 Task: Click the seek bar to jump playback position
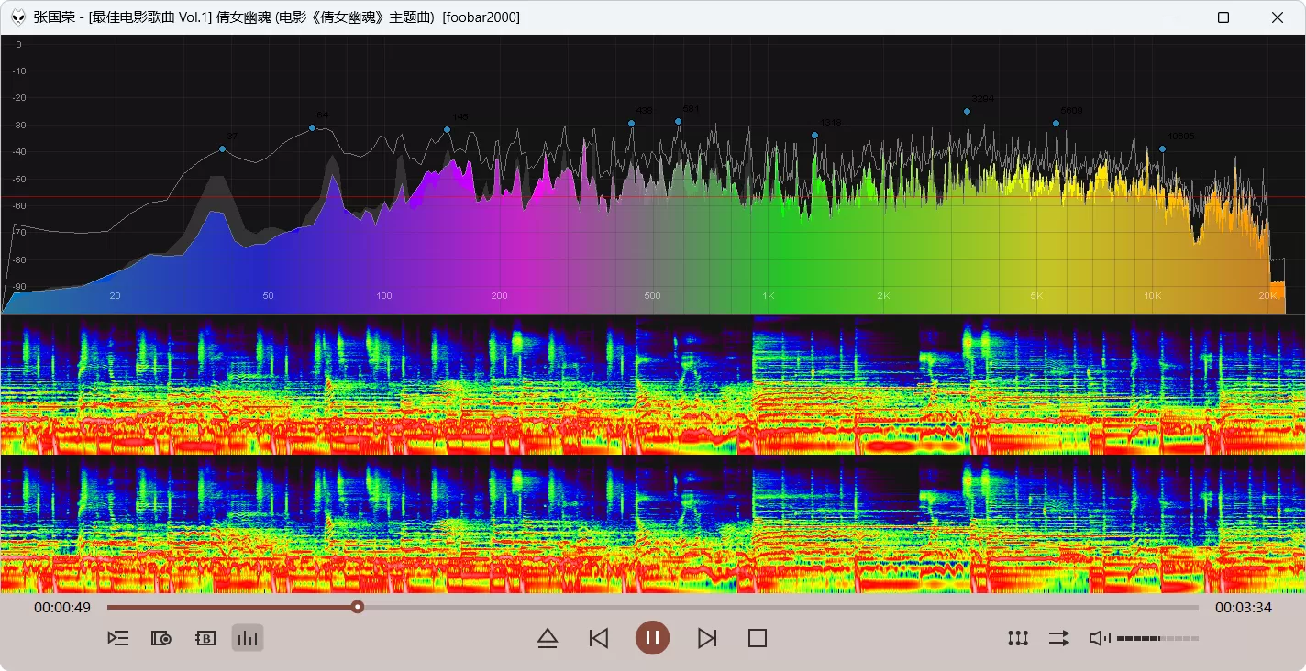pyautogui.click(x=642, y=606)
